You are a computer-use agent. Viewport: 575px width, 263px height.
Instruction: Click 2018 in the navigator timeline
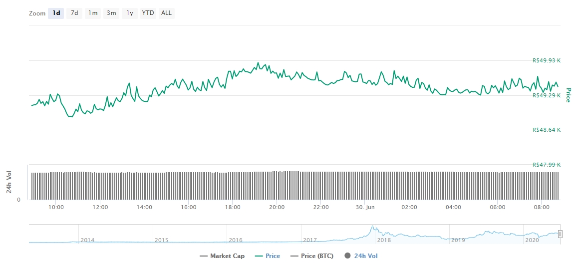(x=384, y=240)
